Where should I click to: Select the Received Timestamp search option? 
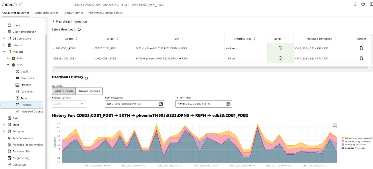tap(89, 91)
